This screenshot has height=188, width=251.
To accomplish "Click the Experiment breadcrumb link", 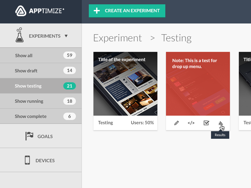I will [x=117, y=38].
